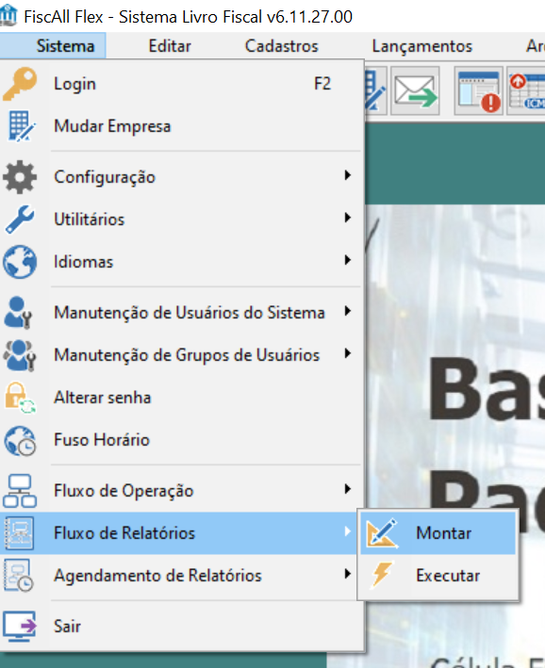
Task: Click the Manutenção de Usuários do Sistema icon
Action: pyautogui.click(x=18, y=313)
